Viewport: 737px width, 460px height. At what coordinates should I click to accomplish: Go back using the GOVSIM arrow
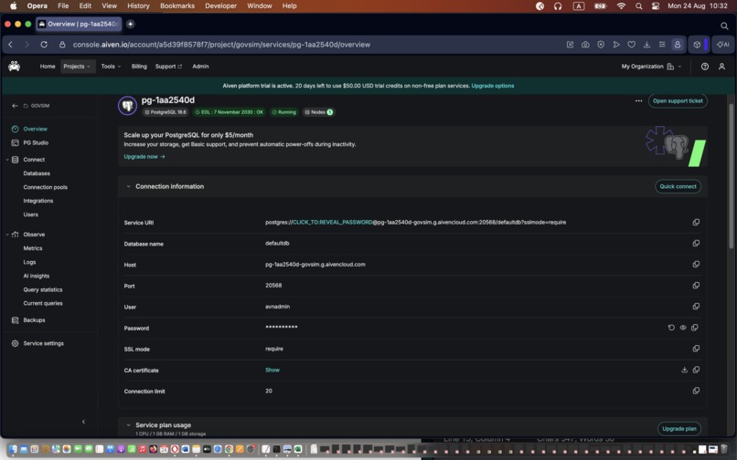pos(15,106)
